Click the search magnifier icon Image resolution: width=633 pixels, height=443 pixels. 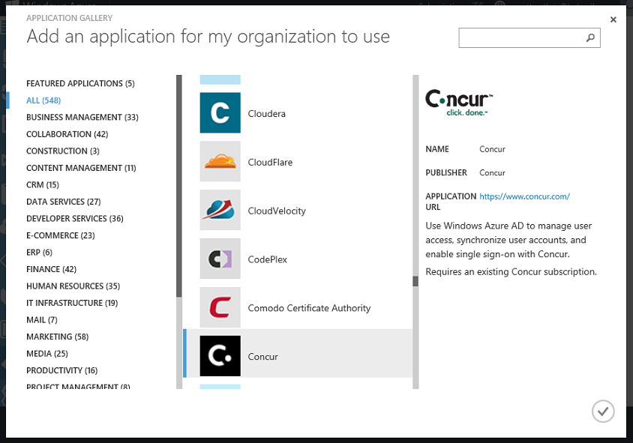590,37
